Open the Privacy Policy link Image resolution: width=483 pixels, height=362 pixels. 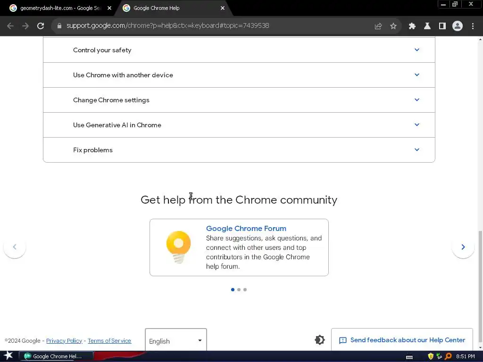(x=64, y=341)
